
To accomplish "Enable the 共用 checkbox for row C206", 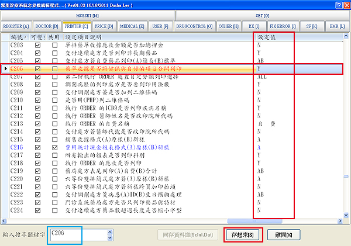I will coord(54,69).
